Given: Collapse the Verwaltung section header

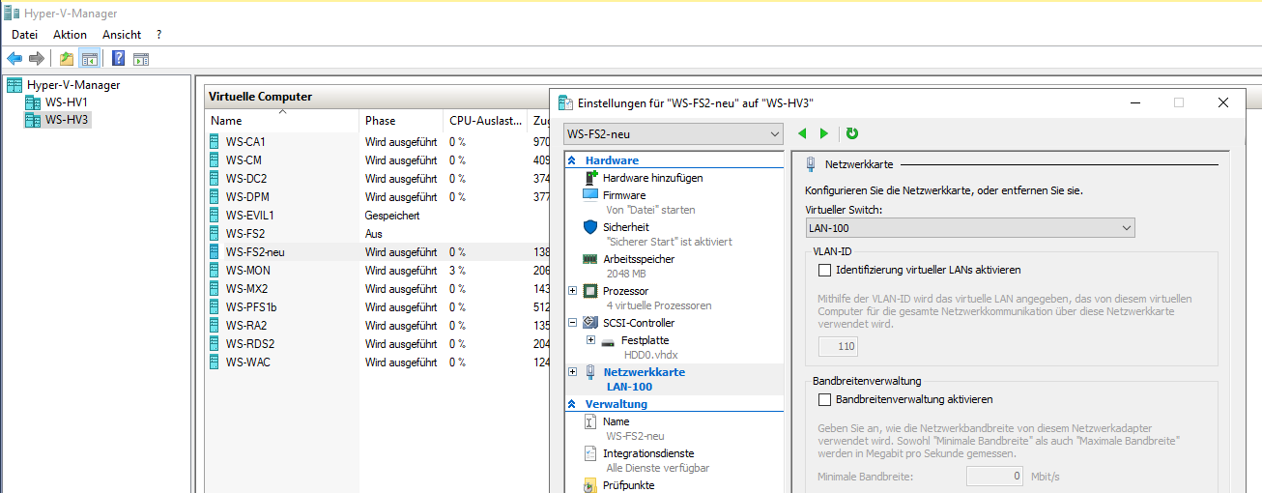Looking at the screenshot, I should [x=572, y=404].
